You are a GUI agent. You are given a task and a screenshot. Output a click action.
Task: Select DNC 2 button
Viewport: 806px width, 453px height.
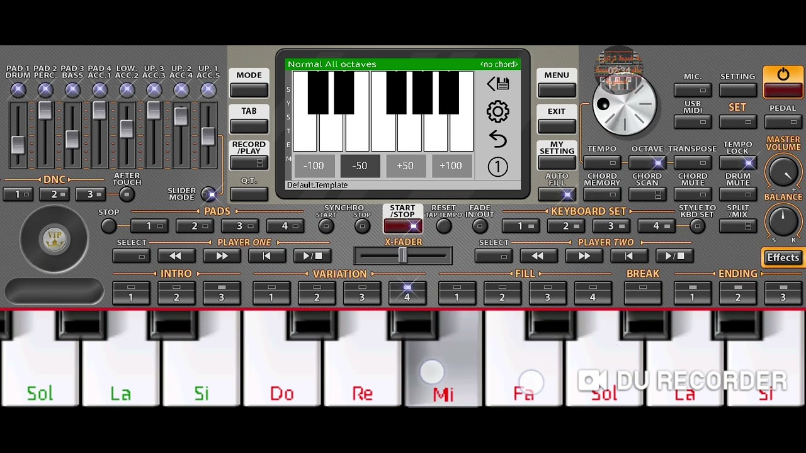54,194
